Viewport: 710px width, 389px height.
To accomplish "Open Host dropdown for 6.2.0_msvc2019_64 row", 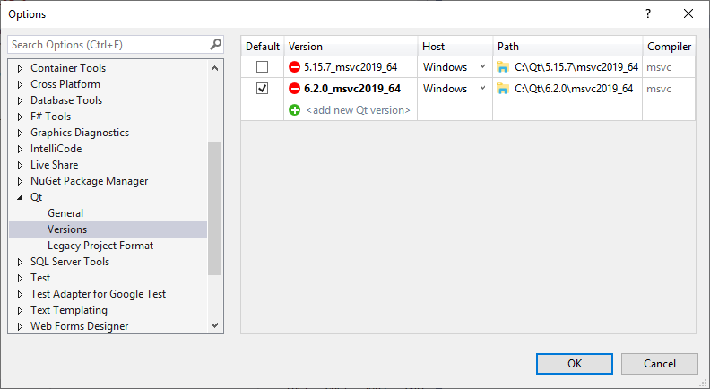I will pyautogui.click(x=482, y=89).
